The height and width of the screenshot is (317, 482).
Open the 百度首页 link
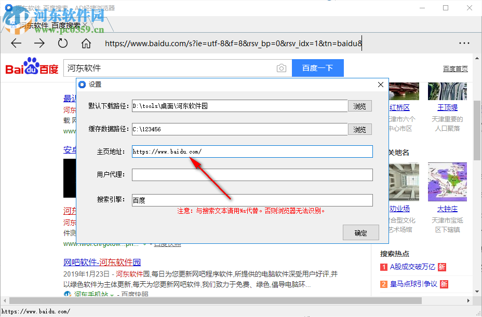[456, 69]
